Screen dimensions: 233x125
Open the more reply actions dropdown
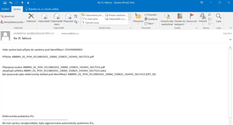click(77, 22)
